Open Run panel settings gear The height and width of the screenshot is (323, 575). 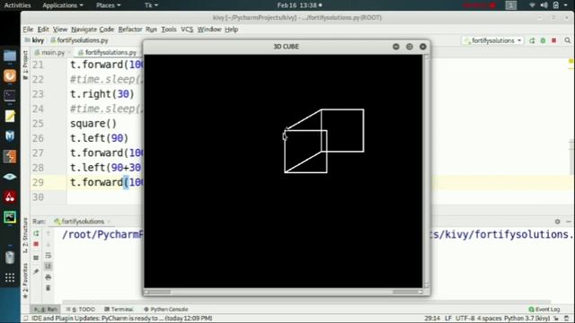tap(557, 222)
